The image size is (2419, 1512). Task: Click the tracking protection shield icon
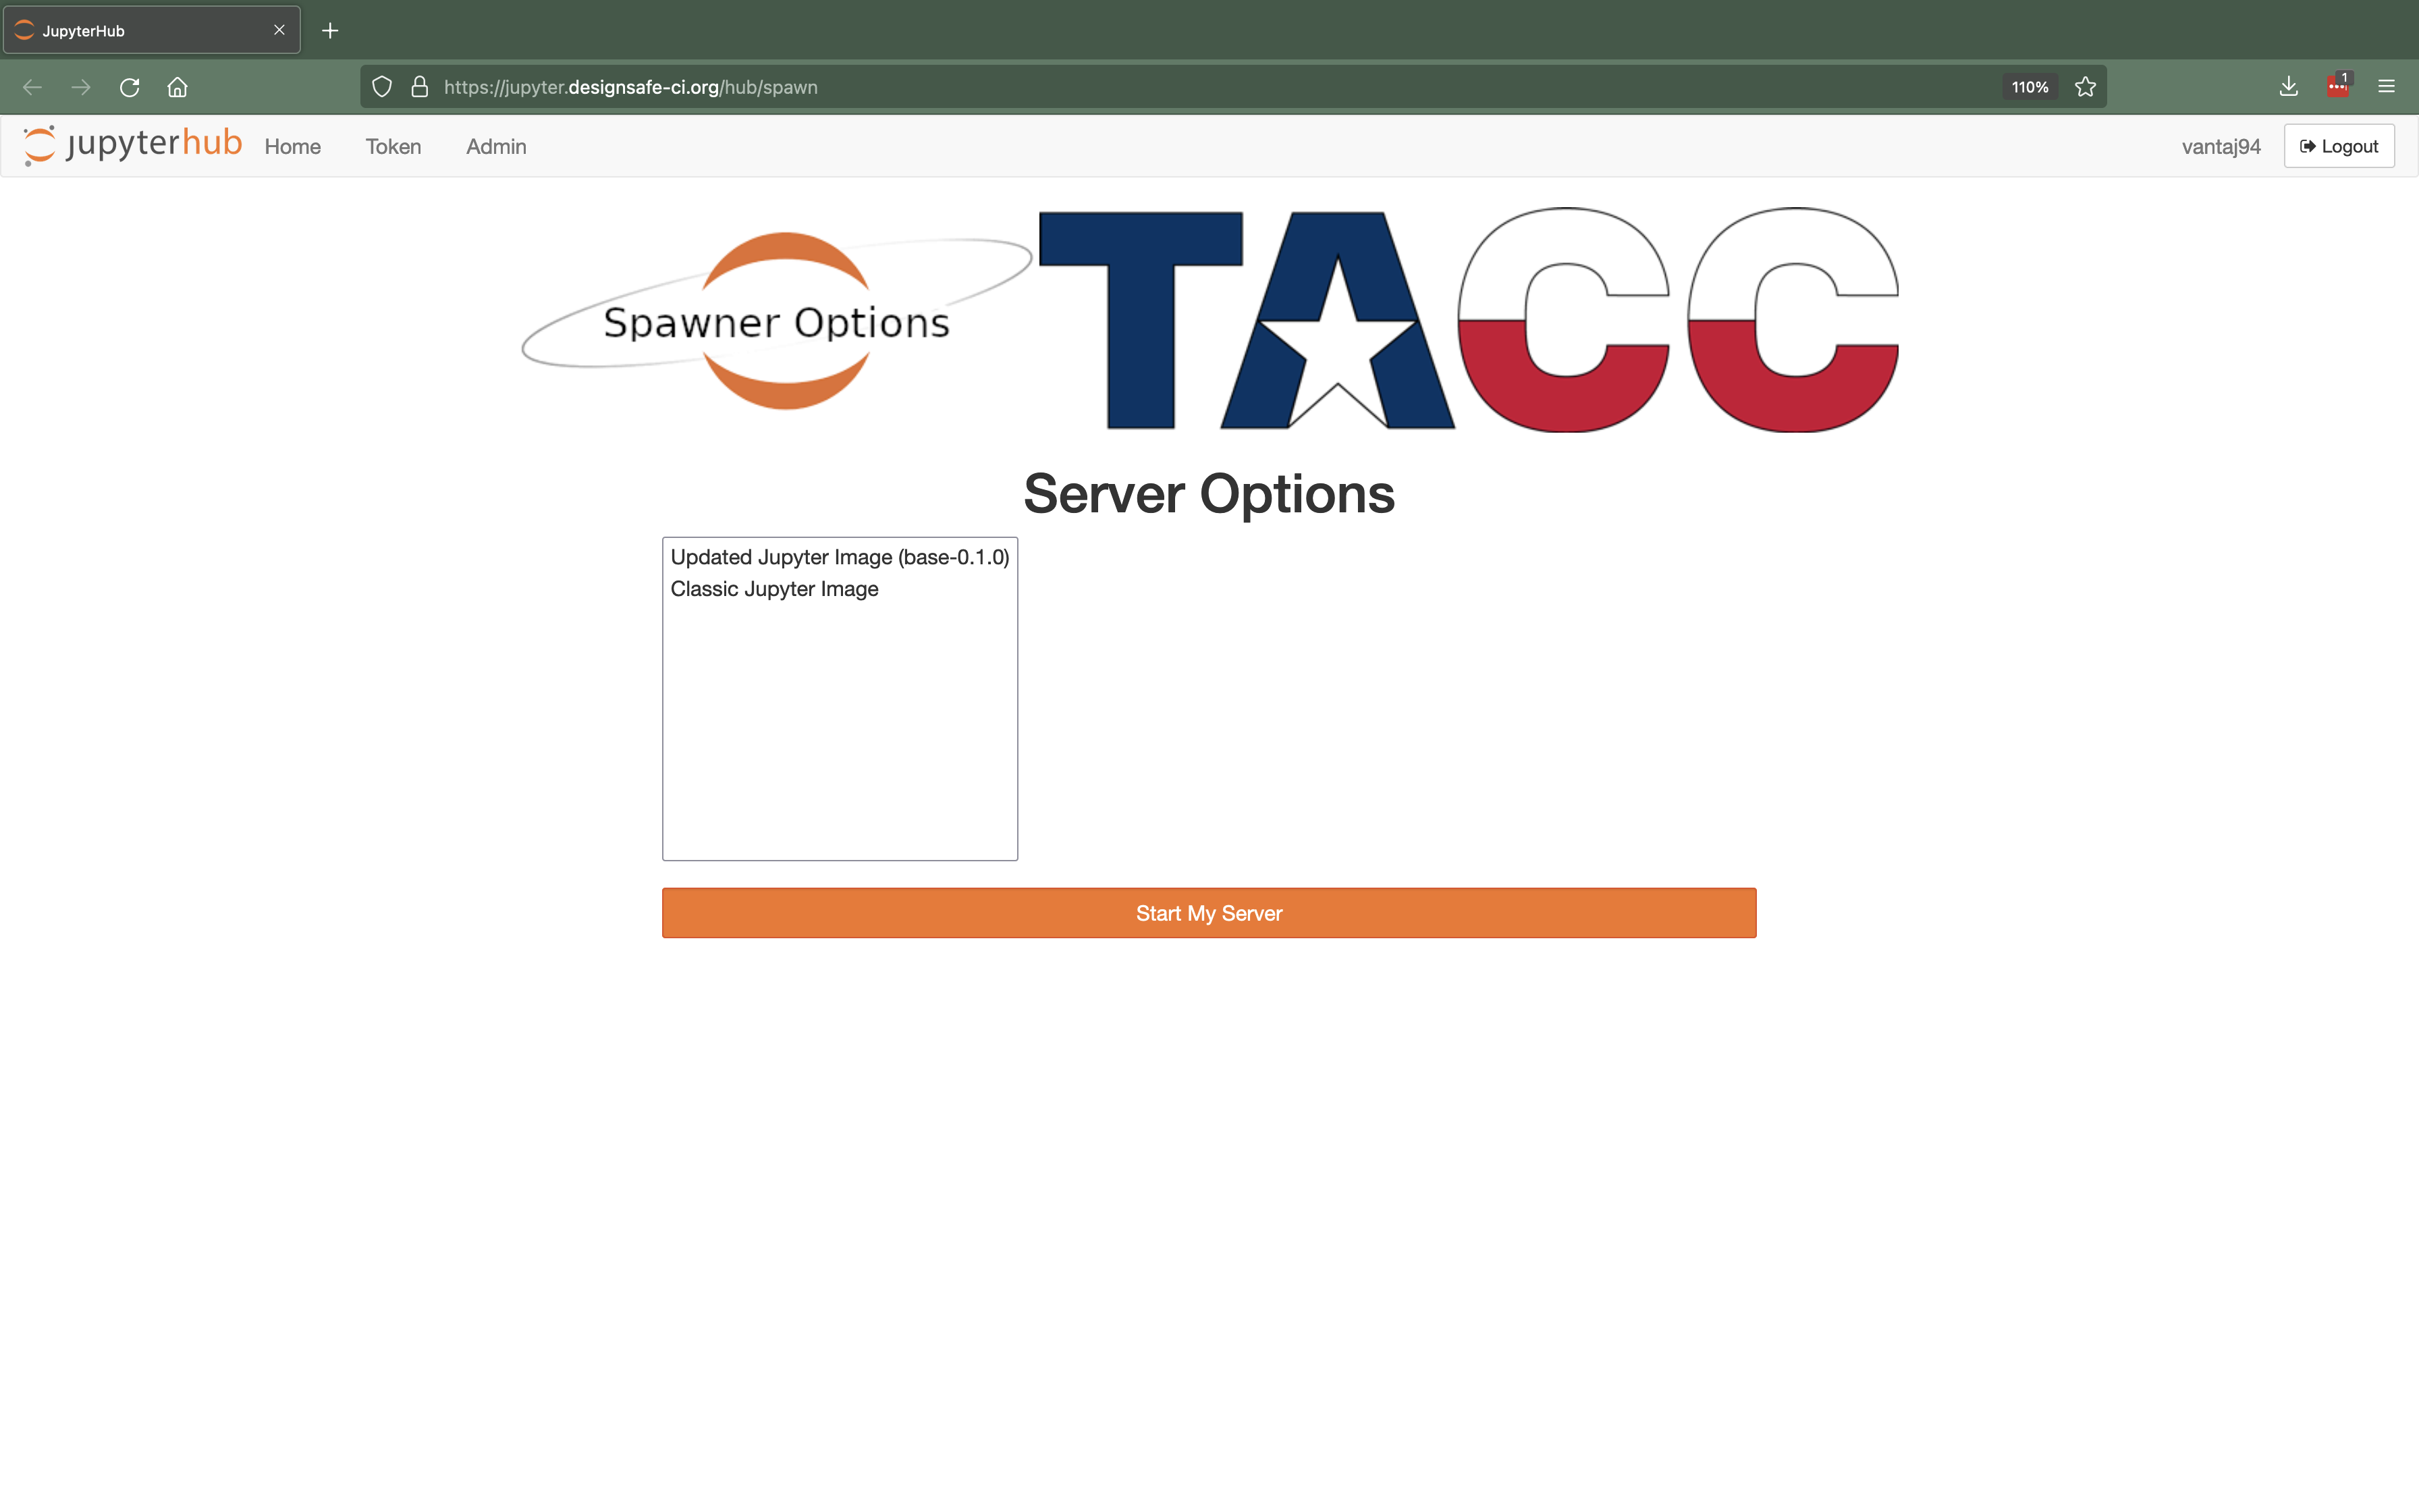click(x=382, y=87)
